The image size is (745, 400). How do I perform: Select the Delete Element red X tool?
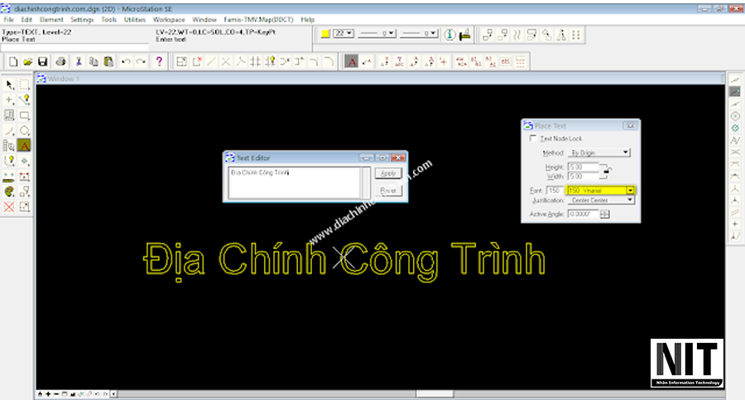point(9,207)
